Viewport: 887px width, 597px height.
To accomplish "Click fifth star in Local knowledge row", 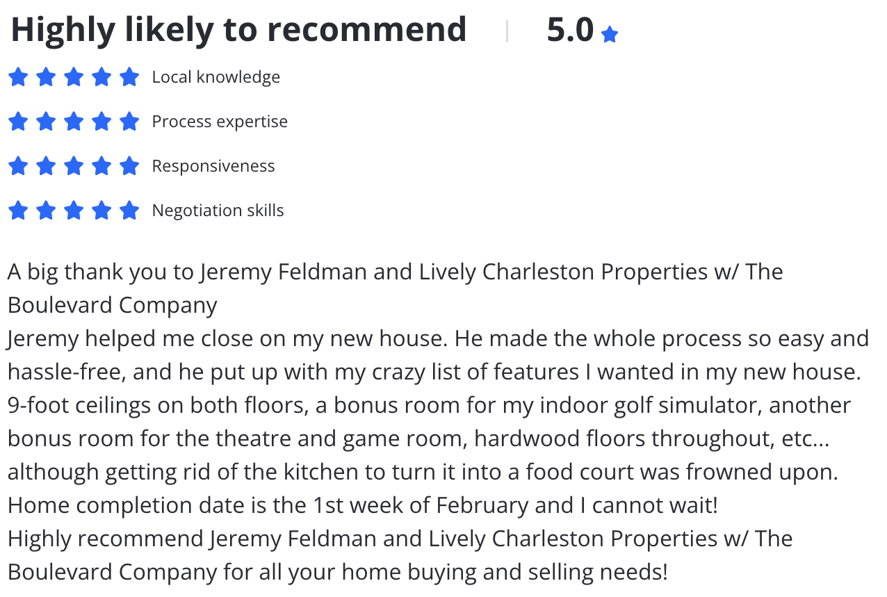I will (x=129, y=77).
